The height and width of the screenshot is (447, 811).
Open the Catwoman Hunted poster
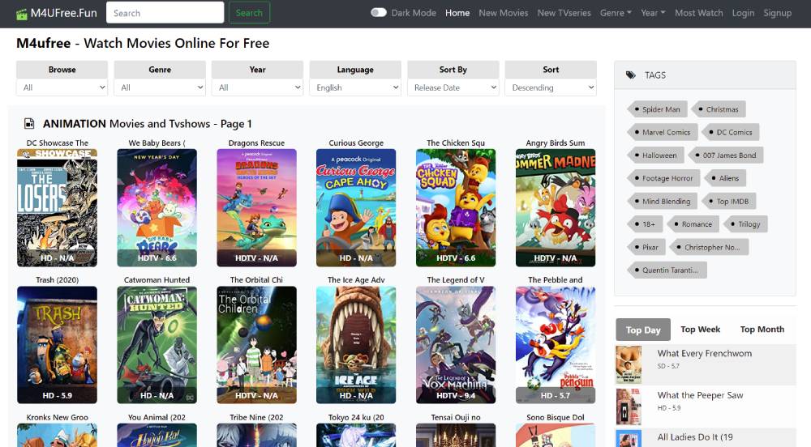coord(157,345)
